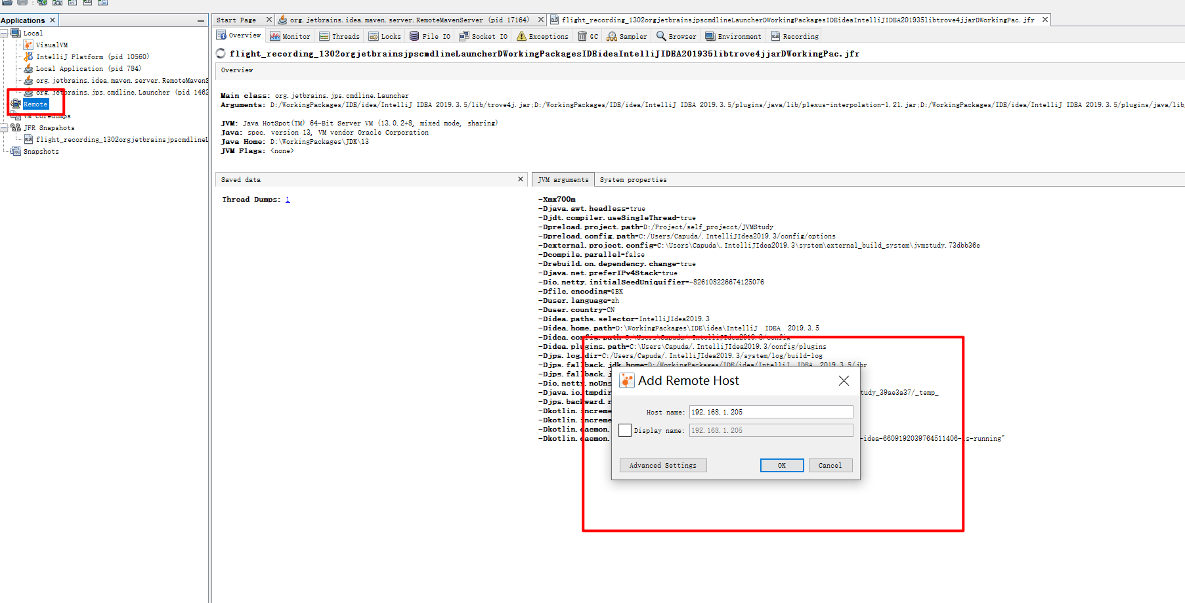Open the Locks view via its icon
The image size is (1185, 603).
374,36
